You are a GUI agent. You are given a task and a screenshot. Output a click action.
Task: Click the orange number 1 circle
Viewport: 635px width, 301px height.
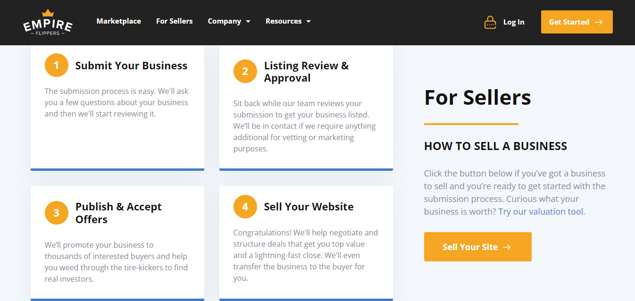[x=57, y=65]
